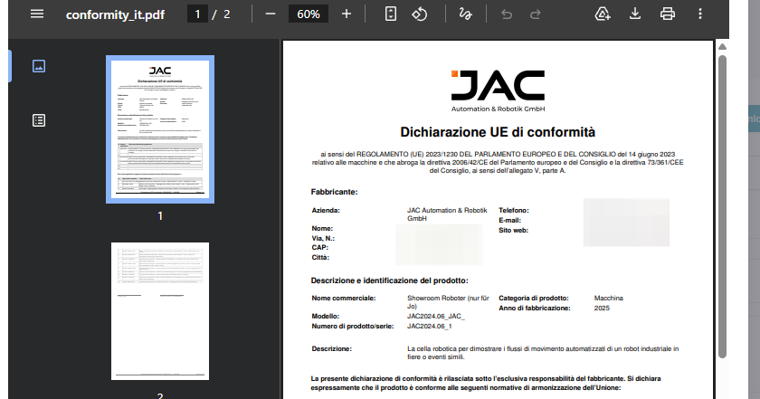Click the undo arrow

click(x=507, y=14)
